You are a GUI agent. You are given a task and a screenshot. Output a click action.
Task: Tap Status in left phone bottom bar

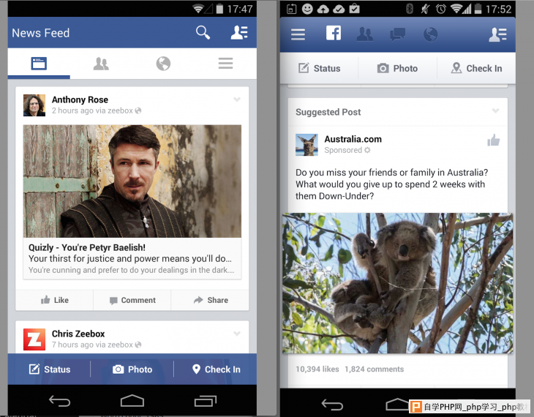point(50,369)
